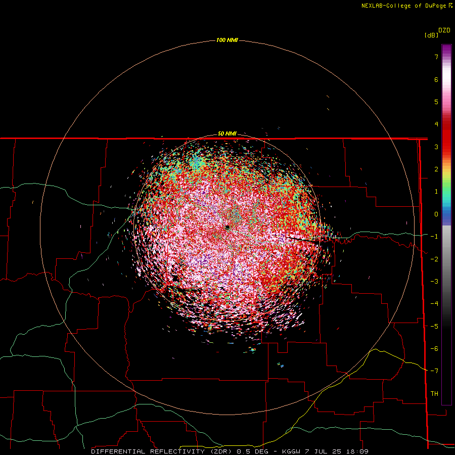This screenshot has width=455, height=455.
Task: Click the 1 dB scale tick label
Action: (436, 192)
